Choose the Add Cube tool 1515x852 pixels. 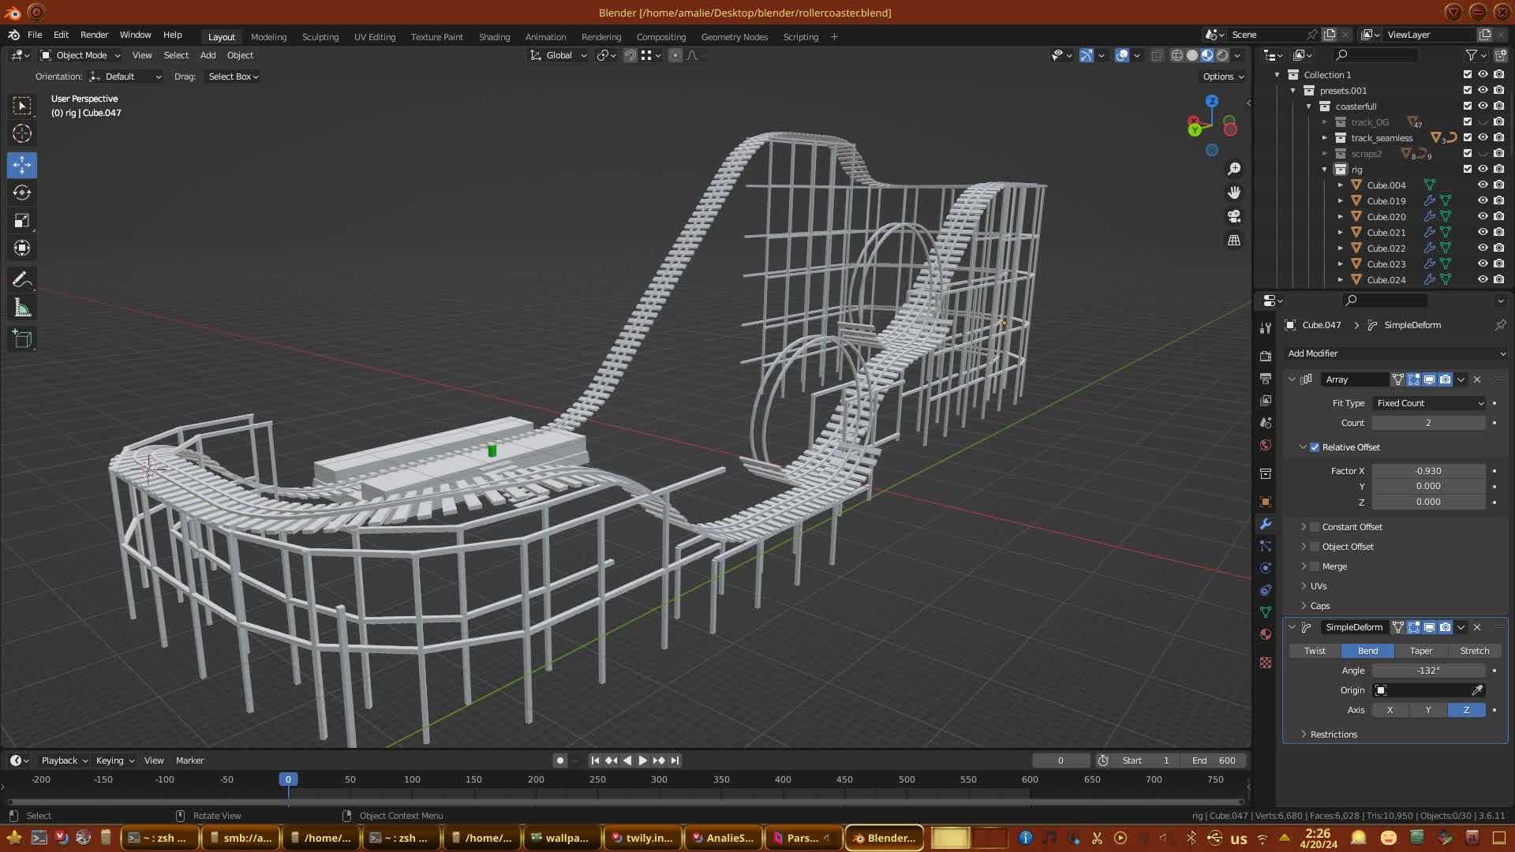tap(22, 339)
